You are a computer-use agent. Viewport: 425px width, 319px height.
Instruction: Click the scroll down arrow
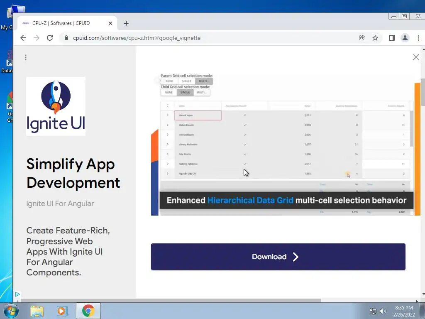tap(423, 294)
